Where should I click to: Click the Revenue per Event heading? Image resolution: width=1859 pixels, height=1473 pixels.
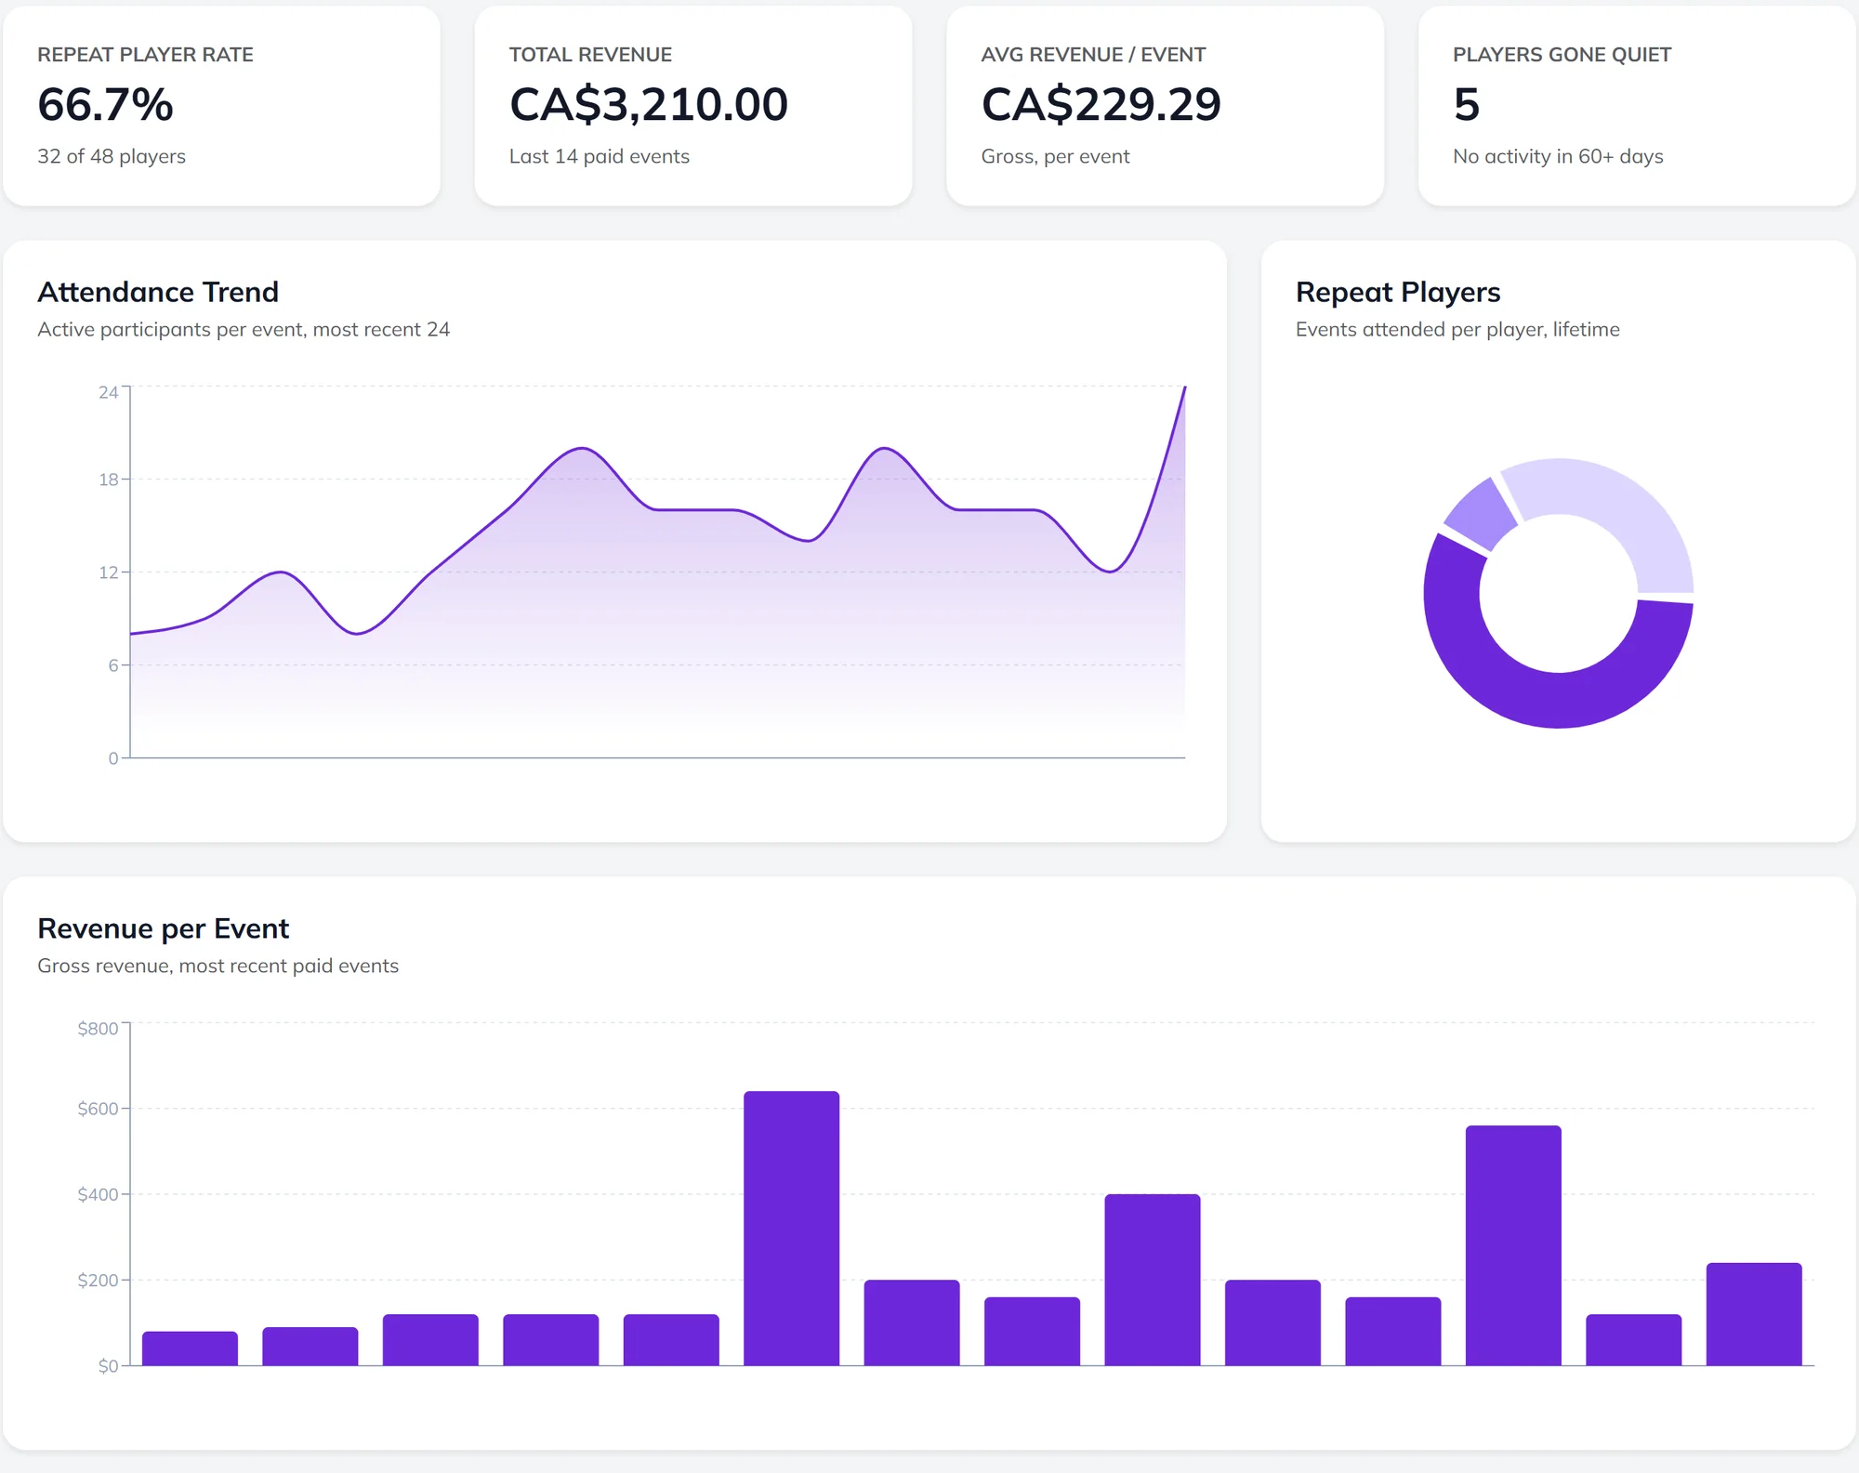pyautogui.click(x=164, y=928)
